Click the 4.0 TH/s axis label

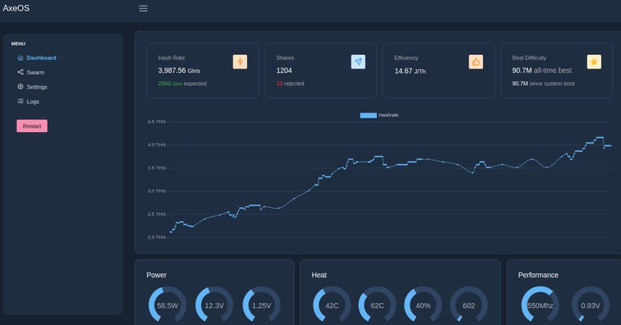tap(157, 145)
